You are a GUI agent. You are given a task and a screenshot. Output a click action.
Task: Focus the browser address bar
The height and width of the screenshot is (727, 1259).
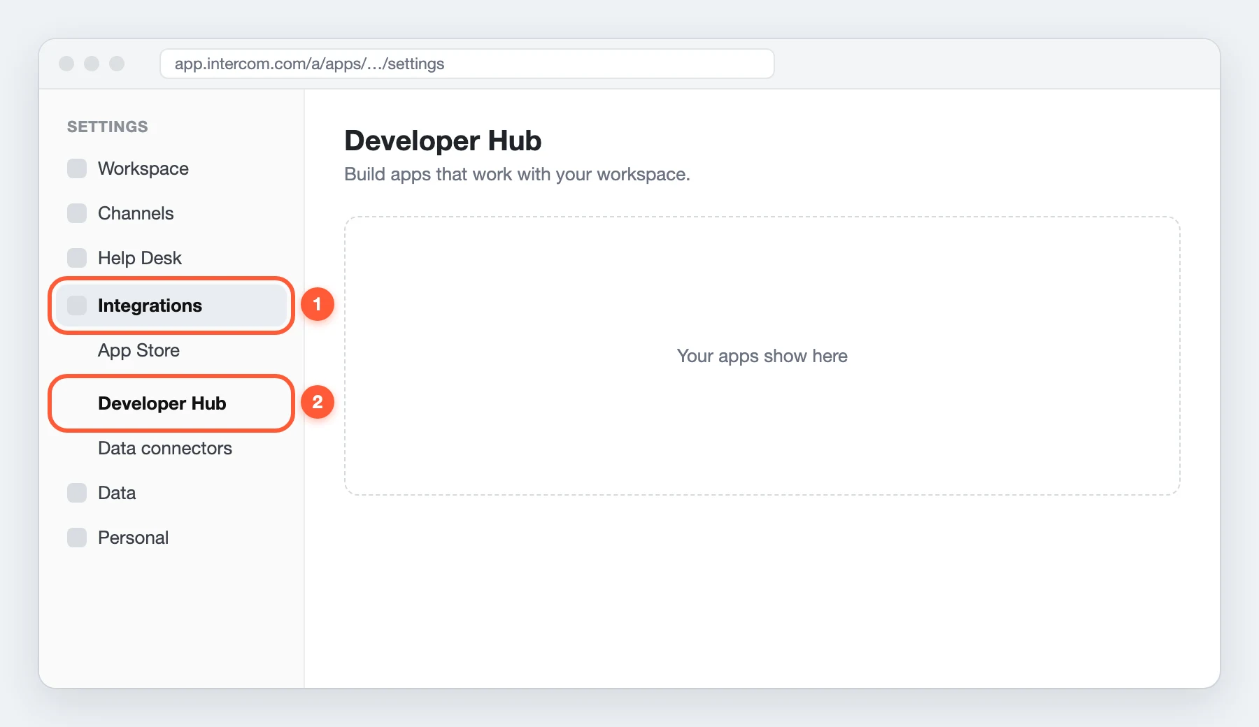point(467,64)
